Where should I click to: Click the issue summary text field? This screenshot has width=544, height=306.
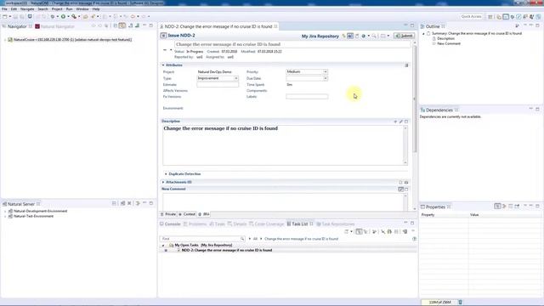coord(292,44)
